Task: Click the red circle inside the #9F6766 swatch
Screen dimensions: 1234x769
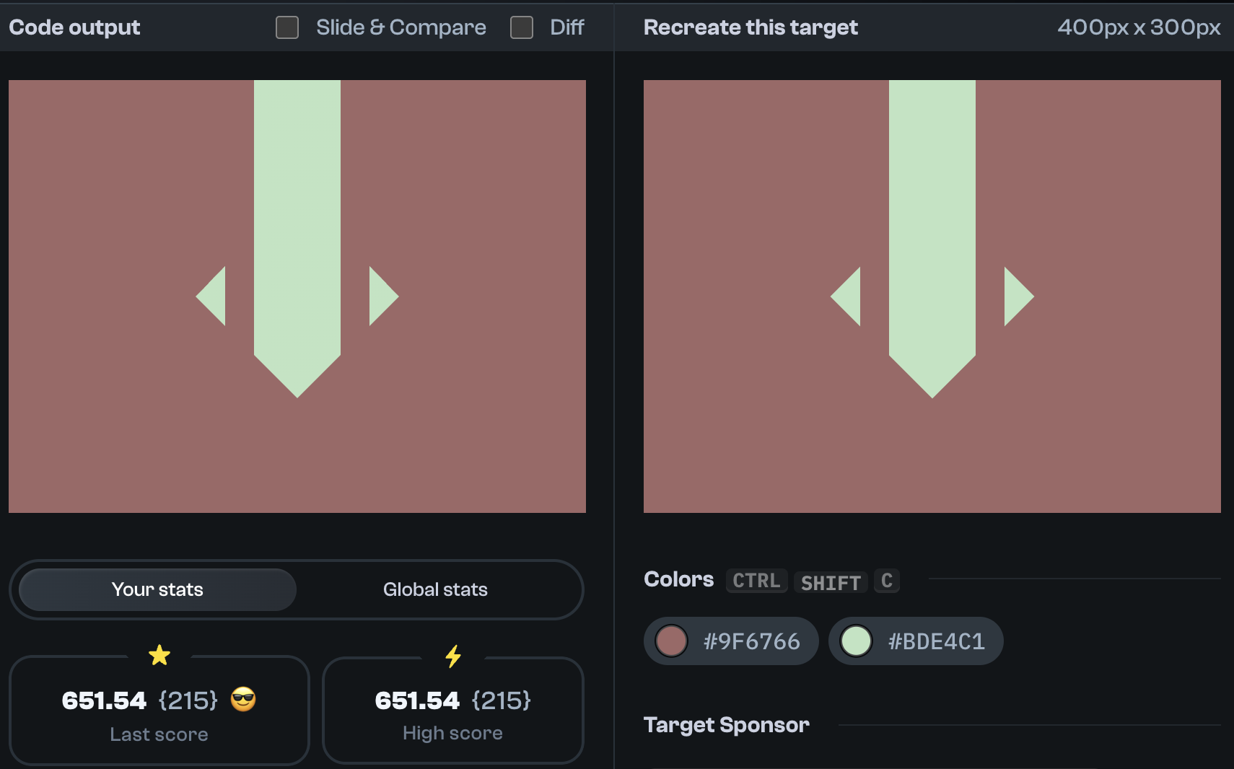Action: pyautogui.click(x=672, y=641)
